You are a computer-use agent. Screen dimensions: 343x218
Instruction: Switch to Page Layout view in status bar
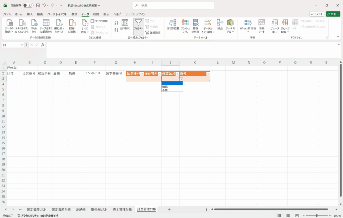tap(288, 215)
